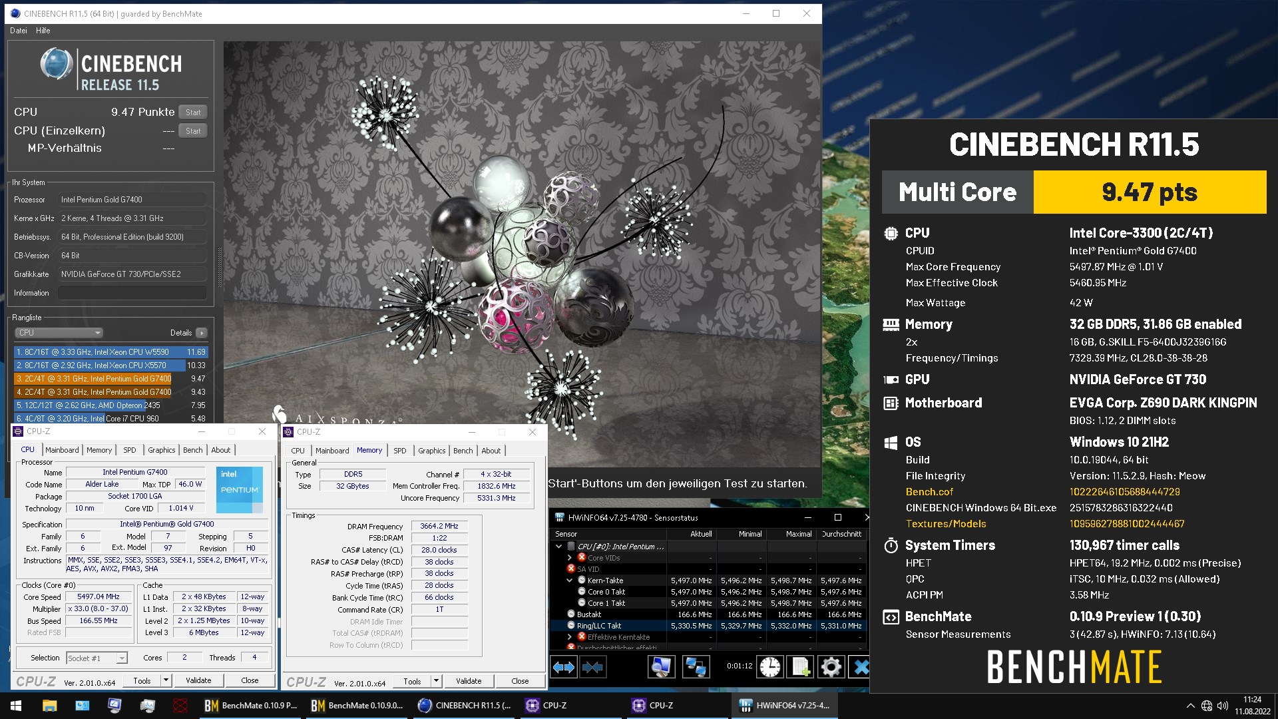Click HWiNFO expand/collapse arrows toolbar icon
The height and width of the screenshot is (719, 1278).
[564, 666]
